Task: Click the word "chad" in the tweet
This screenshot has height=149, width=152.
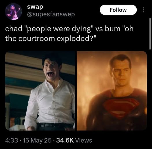Action: click(x=14, y=29)
